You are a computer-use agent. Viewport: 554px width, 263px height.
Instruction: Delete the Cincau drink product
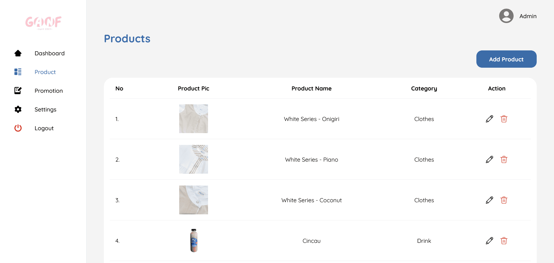(x=504, y=241)
